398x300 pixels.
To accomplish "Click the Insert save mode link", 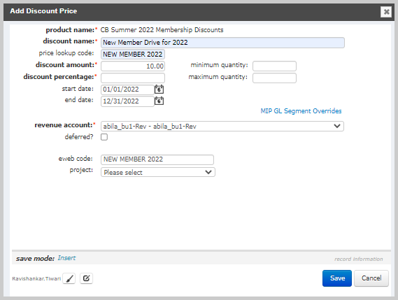I will coord(66,258).
